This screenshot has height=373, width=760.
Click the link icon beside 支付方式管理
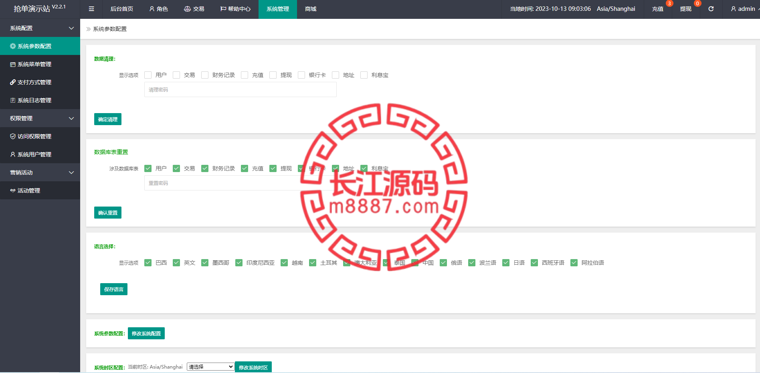click(13, 82)
